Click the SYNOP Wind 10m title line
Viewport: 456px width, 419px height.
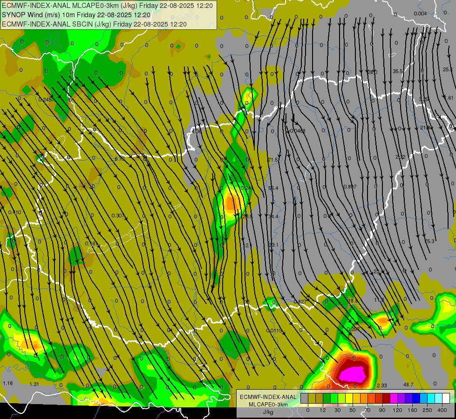point(76,15)
